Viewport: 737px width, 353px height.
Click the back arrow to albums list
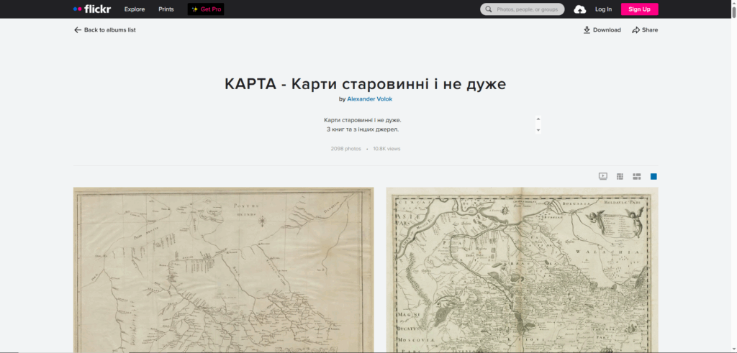click(x=78, y=30)
